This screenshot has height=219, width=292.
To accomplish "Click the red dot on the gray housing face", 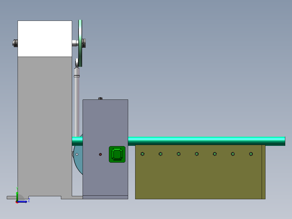I will (100, 154).
